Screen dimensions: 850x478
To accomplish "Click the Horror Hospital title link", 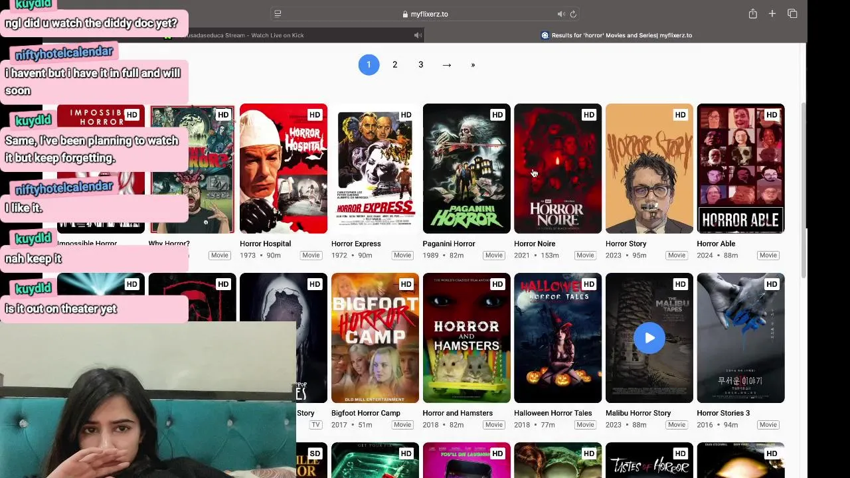I will pos(265,244).
